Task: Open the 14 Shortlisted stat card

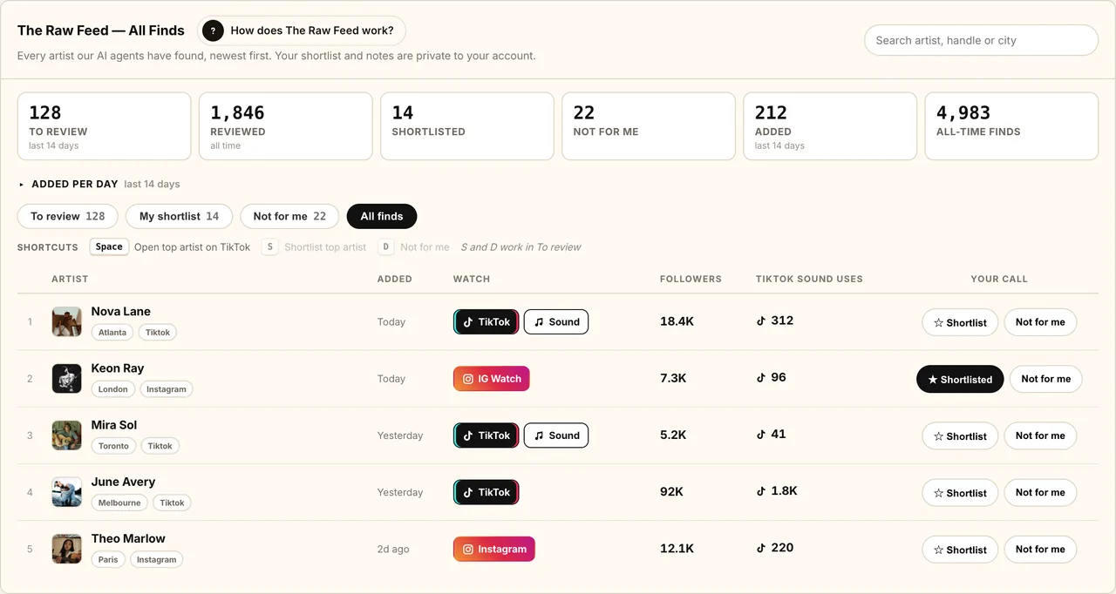Action: click(x=467, y=126)
